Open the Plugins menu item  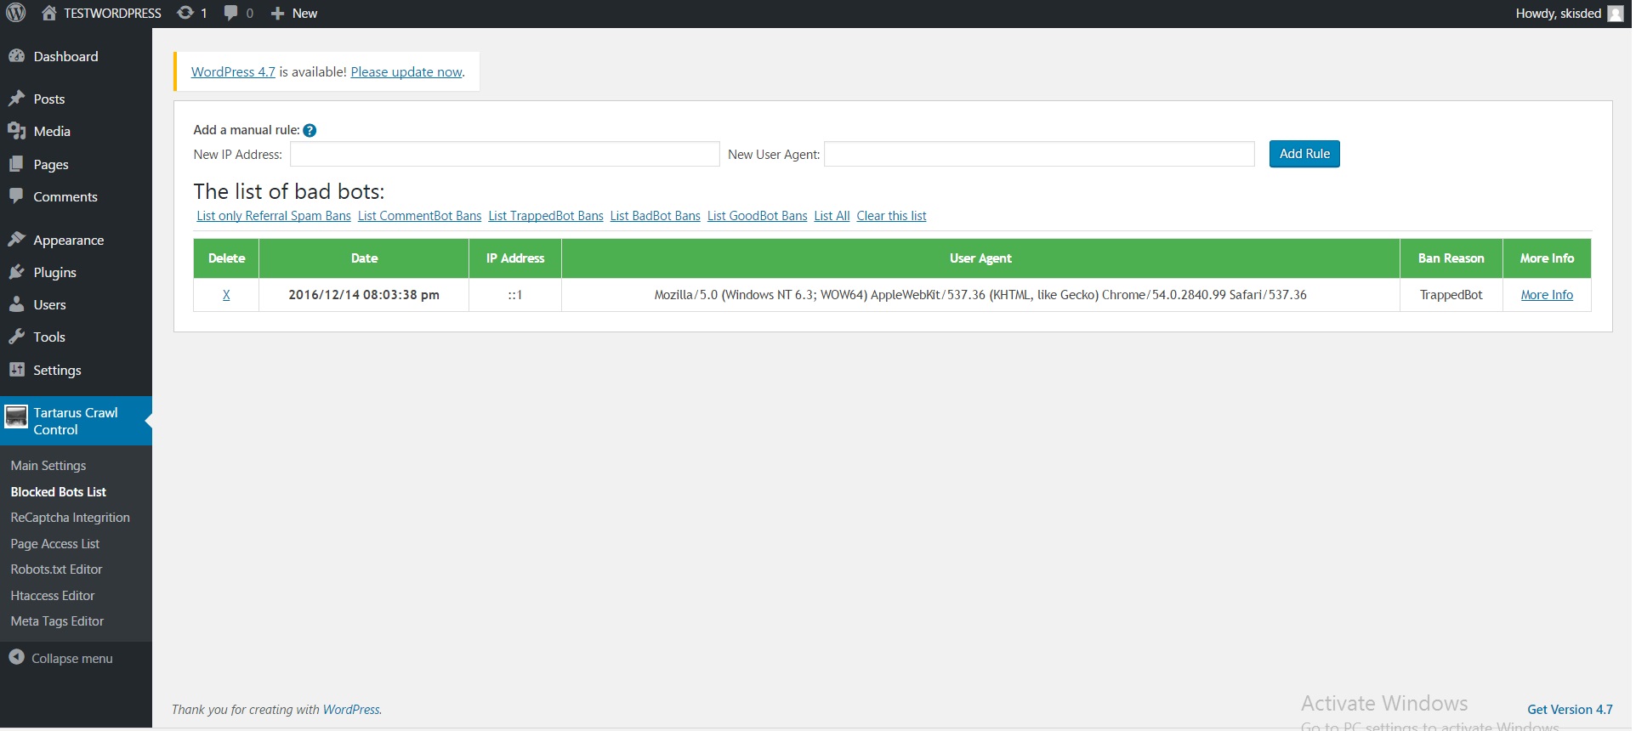pos(55,272)
